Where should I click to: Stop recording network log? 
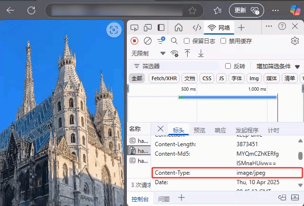tap(134, 41)
